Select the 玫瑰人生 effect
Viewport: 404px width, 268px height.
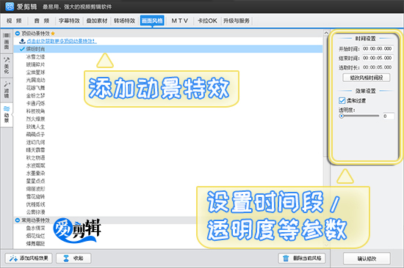tap(35, 127)
